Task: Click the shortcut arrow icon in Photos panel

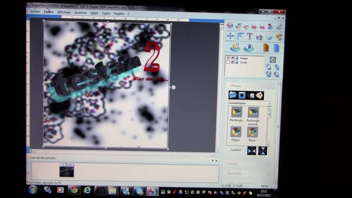Action: point(251,95)
